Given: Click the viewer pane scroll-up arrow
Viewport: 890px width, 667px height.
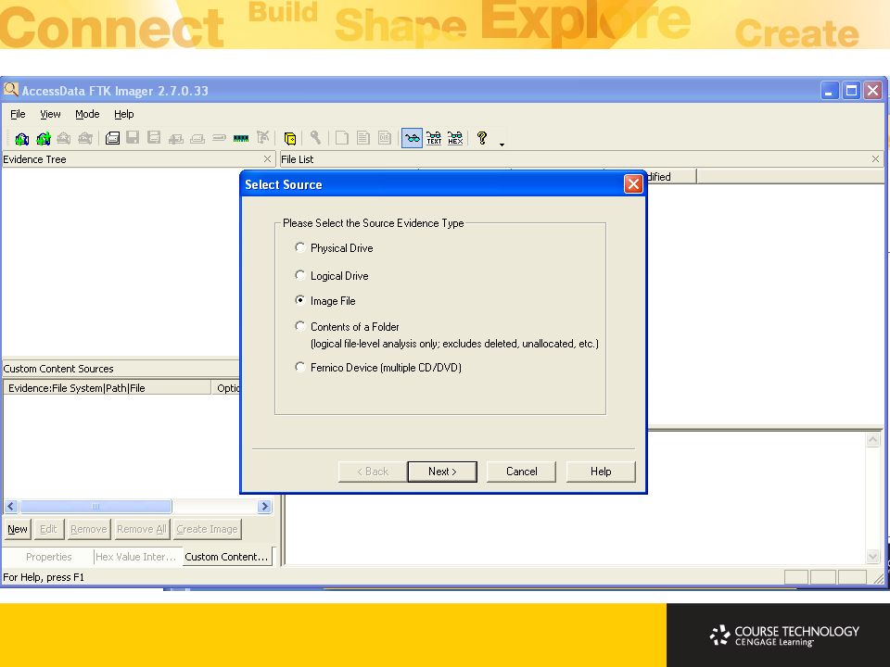Looking at the screenshot, I should coord(873,439).
